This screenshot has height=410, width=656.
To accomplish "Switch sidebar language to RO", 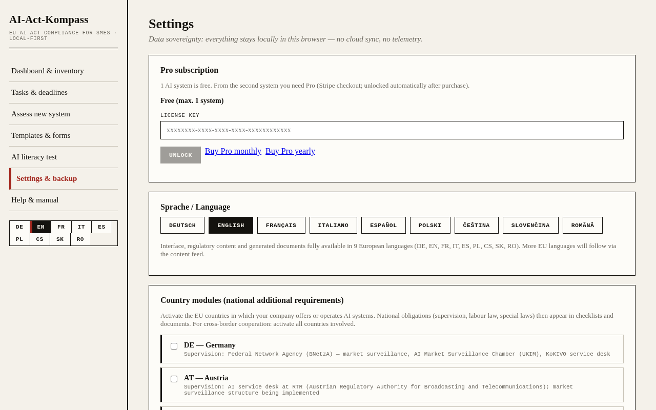I will [x=80, y=239].
